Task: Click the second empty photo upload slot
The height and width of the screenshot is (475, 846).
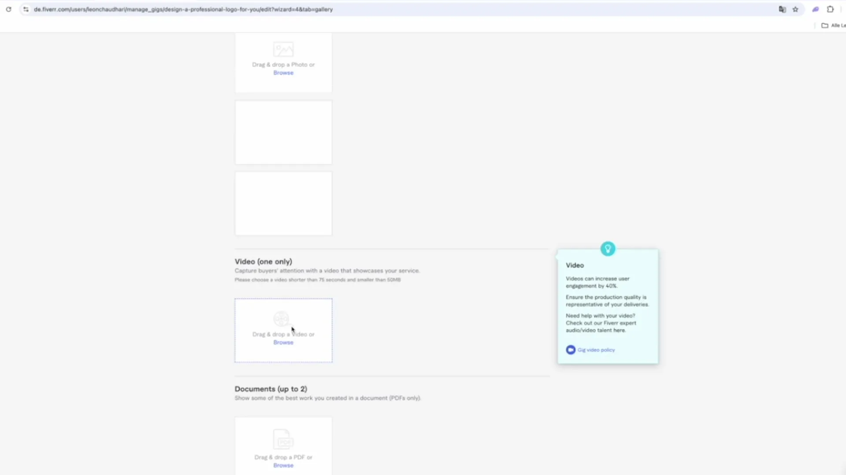Action: [x=283, y=132]
